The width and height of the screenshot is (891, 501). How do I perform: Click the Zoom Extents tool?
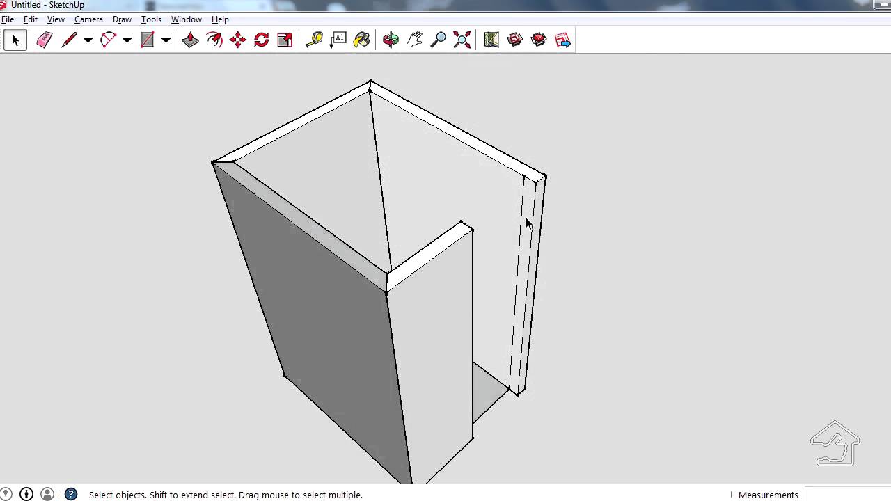[462, 40]
